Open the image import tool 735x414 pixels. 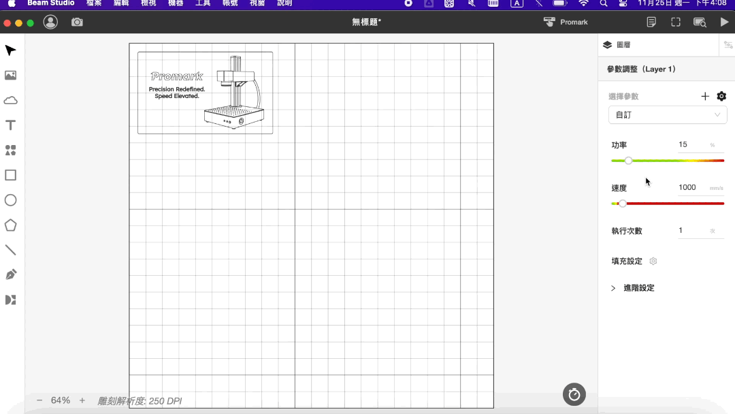click(10, 75)
